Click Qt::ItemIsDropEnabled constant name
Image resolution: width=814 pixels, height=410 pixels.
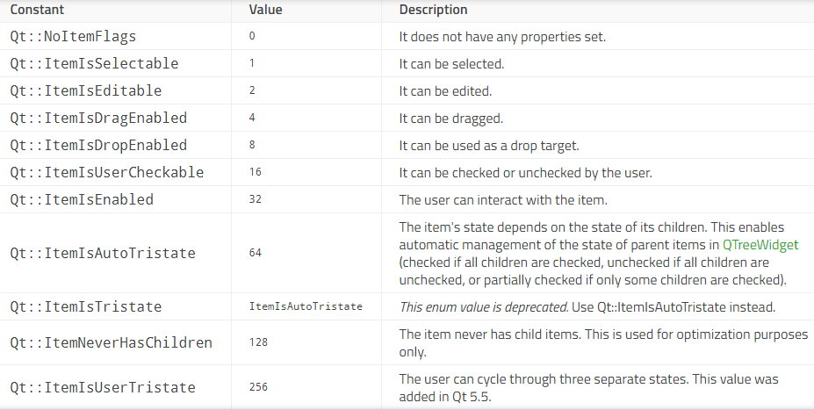98,146
